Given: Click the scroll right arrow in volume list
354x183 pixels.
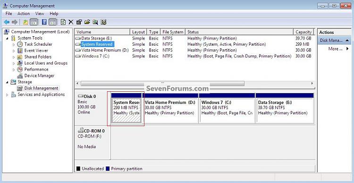Looking at the screenshot, I should (x=312, y=84).
